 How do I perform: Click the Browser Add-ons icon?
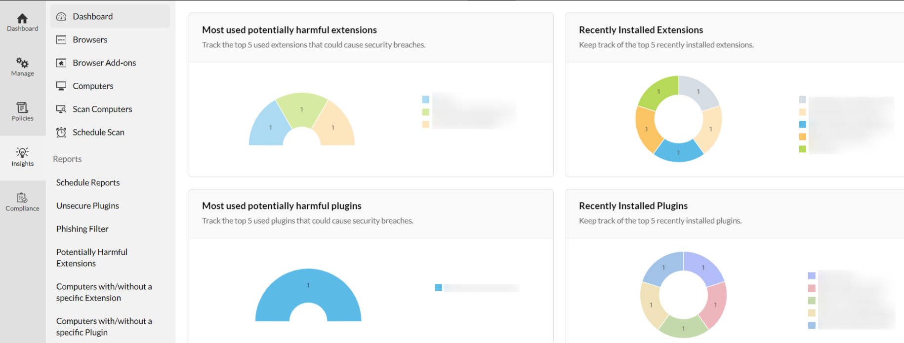61,63
